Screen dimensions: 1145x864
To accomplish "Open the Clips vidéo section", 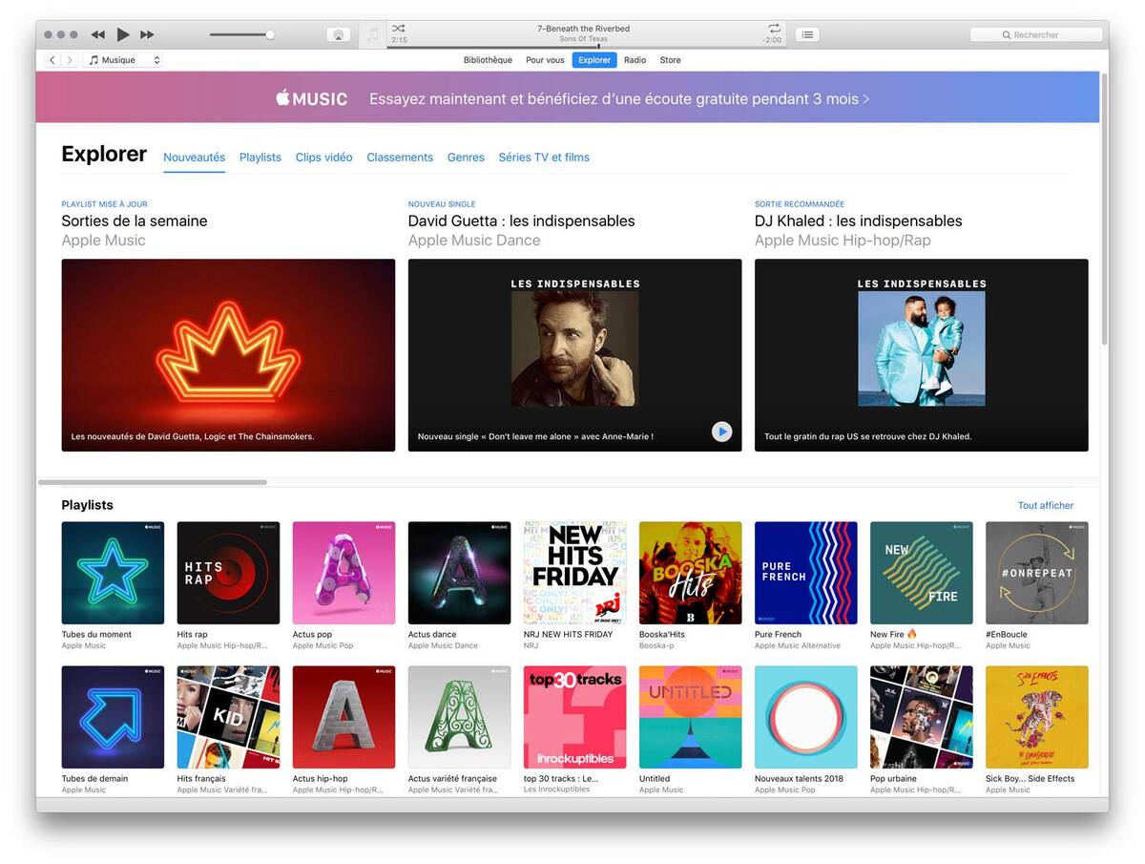I will click(x=323, y=158).
